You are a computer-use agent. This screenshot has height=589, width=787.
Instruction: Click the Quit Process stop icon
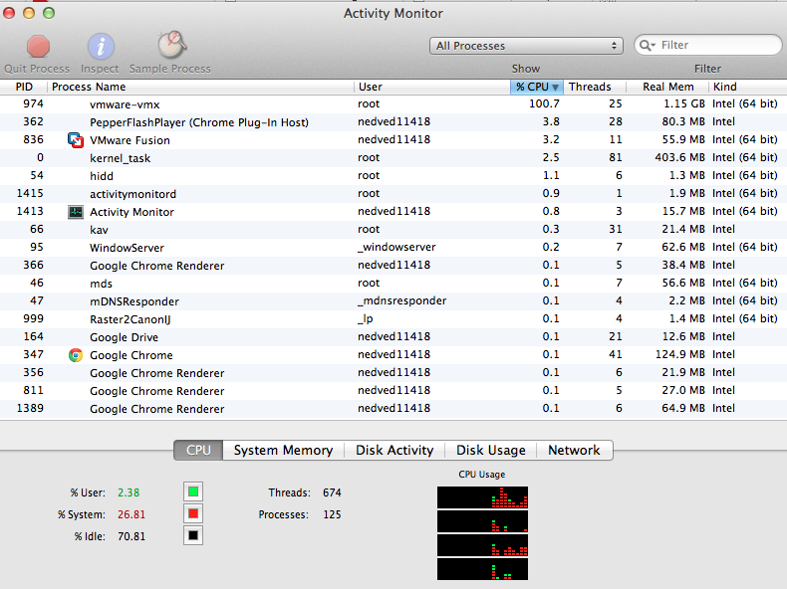38,47
